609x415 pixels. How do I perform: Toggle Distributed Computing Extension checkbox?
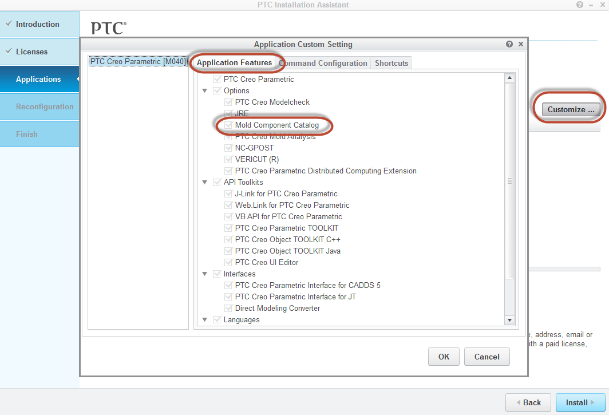228,171
